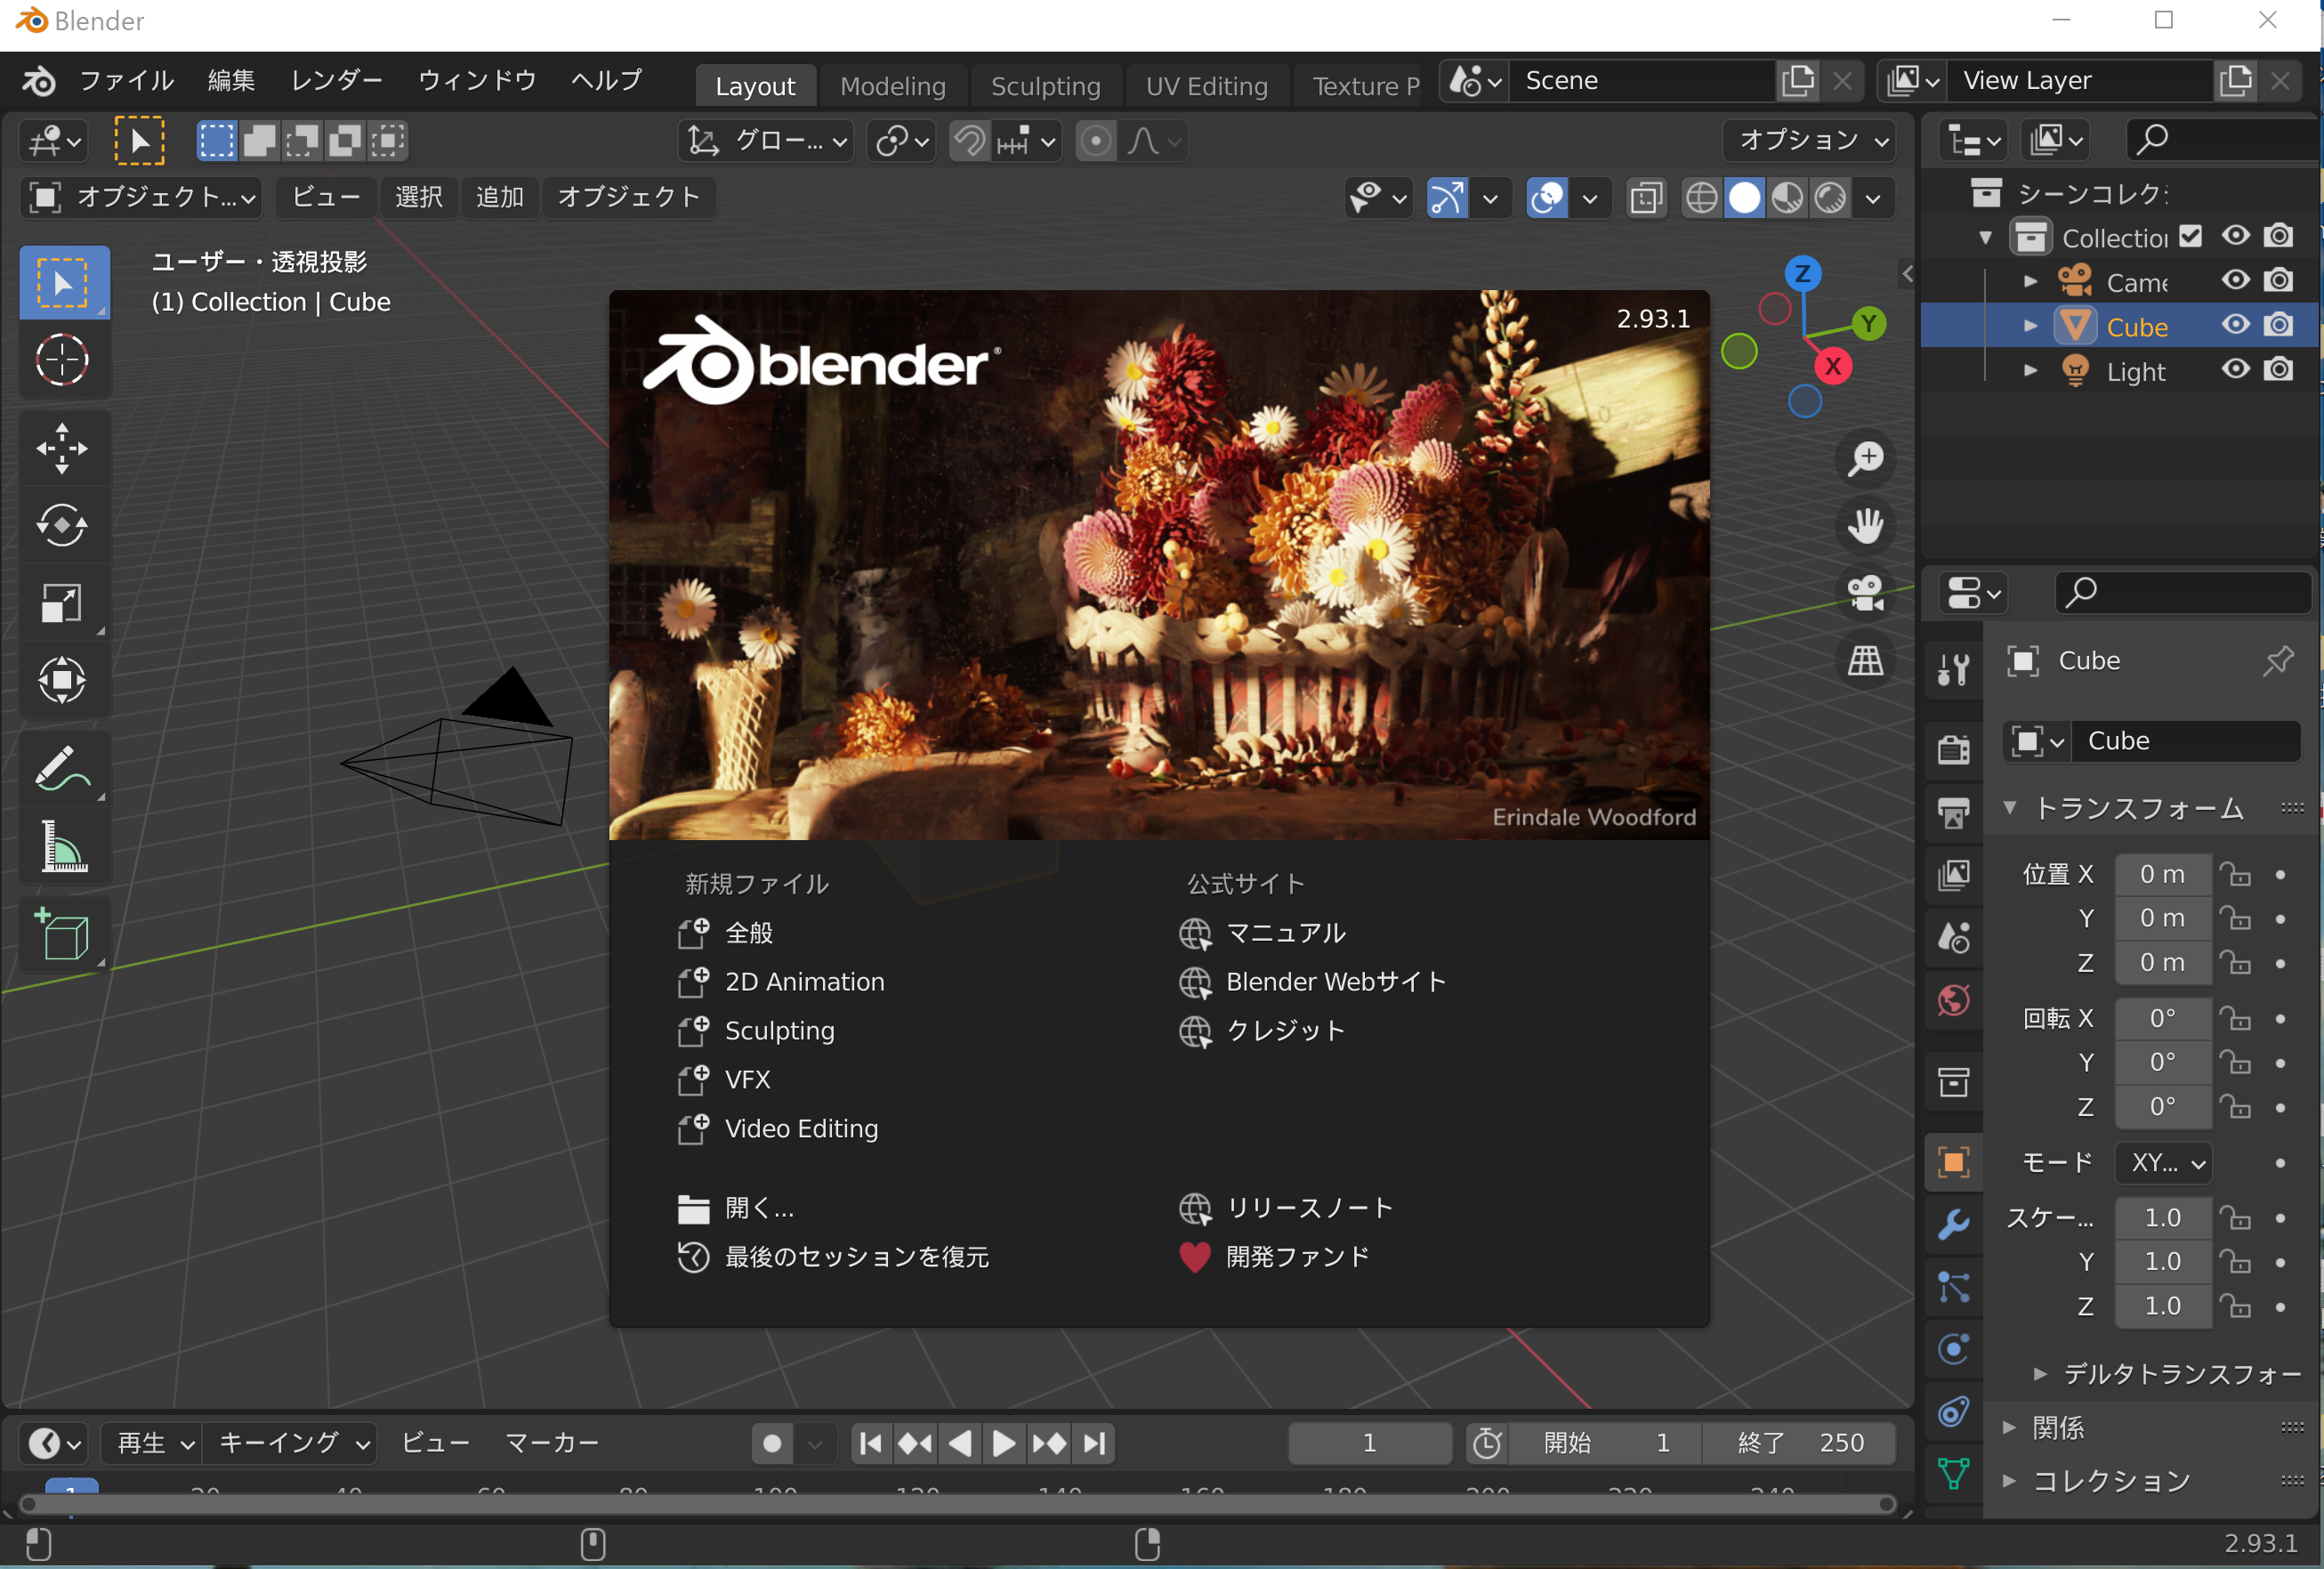Toggle proportional editing
Image resolution: width=2324 pixels, height=1569 pixels.
1096,141
